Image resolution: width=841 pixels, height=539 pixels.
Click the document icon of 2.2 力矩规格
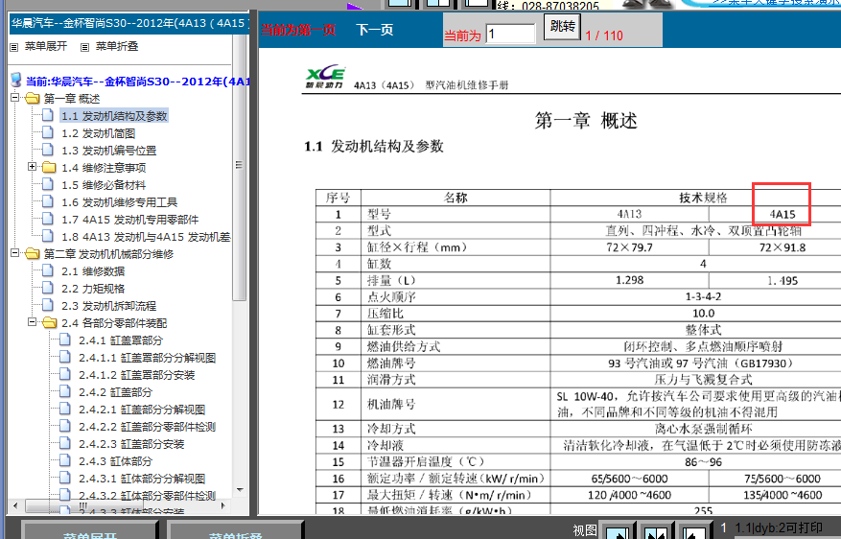(x=48, y=288)
